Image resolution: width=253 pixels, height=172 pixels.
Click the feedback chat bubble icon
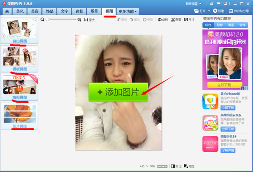(x=218, y=3)
